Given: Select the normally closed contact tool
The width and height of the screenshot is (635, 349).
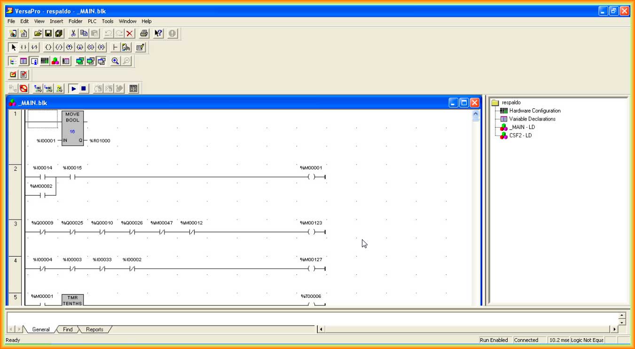Looking at the screenshot, I should click(x=34, y=47).
